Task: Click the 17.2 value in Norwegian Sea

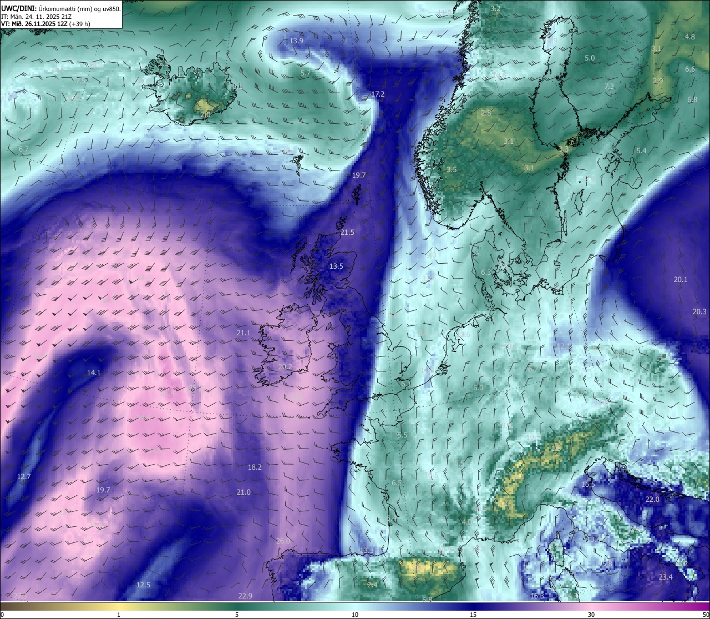Action: 378,94
